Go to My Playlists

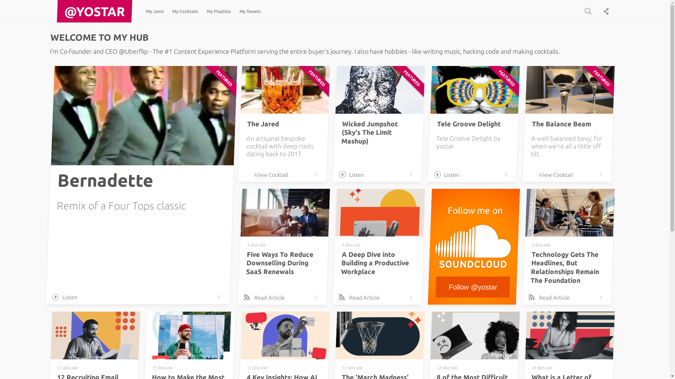[219, 11]
